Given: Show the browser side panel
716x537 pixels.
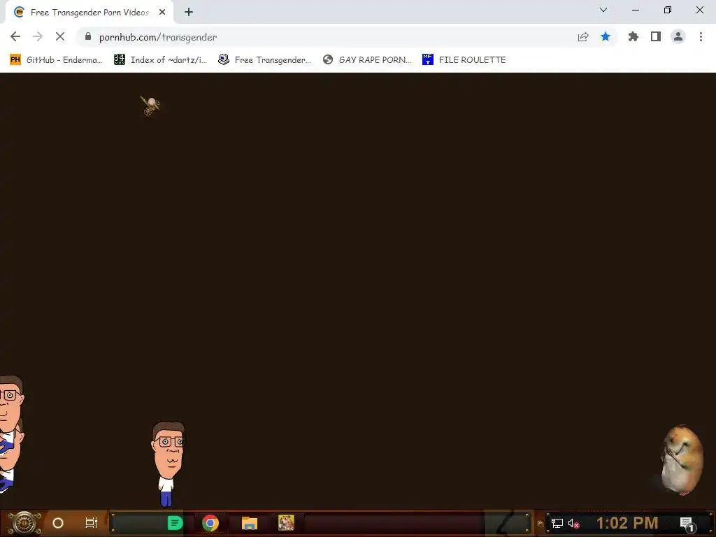Looking at the screenshot, I should 656,36.
